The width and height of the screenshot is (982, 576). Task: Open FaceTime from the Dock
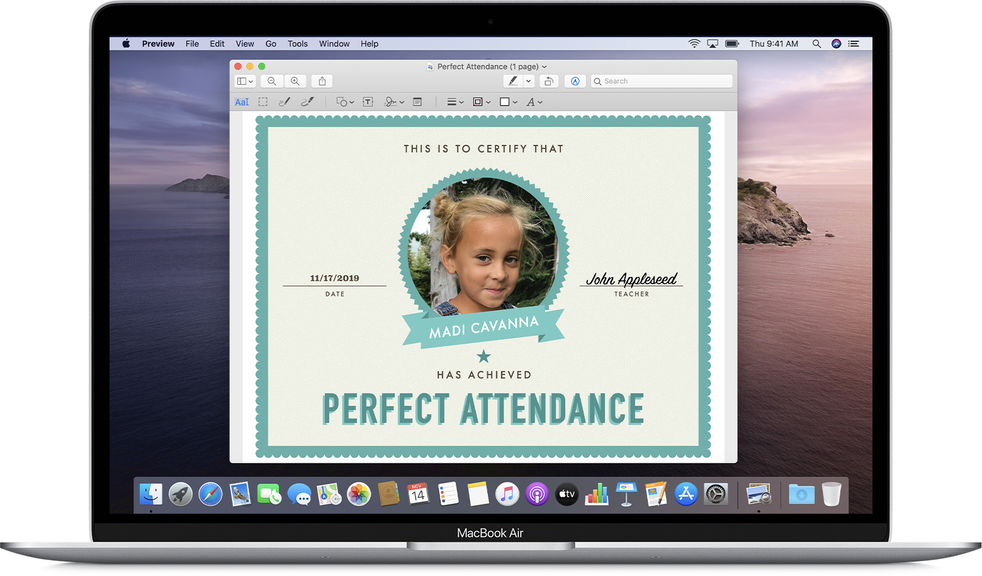(269, 494)
